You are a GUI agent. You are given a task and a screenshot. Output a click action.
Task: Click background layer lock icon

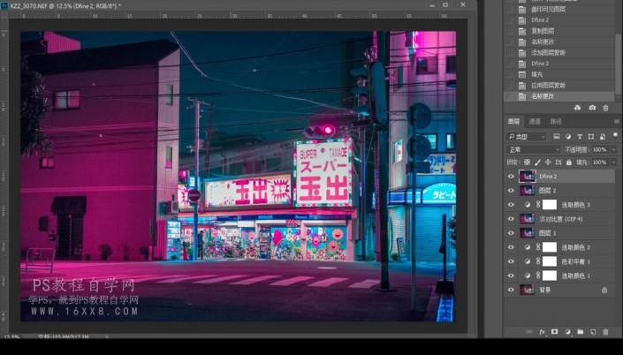(x=604, y=291)
